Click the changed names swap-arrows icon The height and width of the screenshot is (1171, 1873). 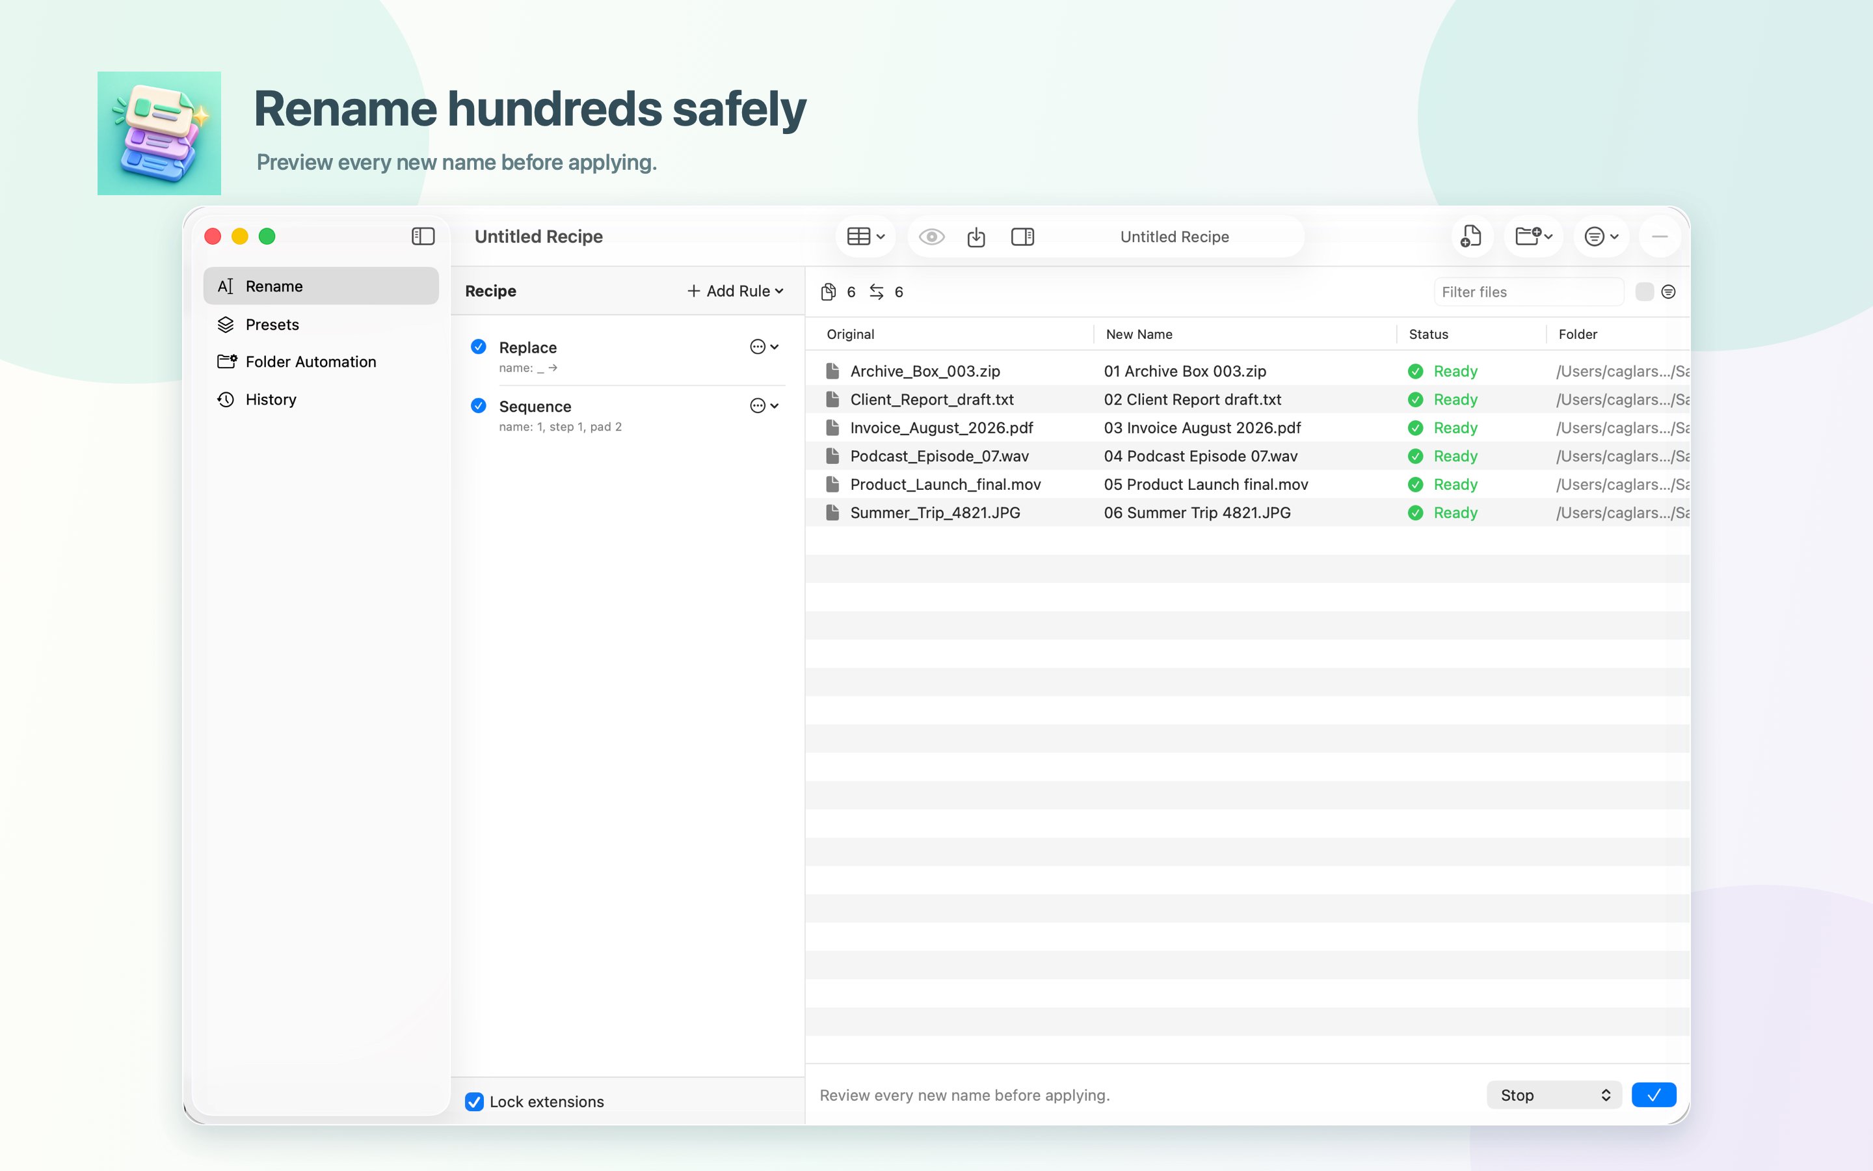tap(876, 292)
